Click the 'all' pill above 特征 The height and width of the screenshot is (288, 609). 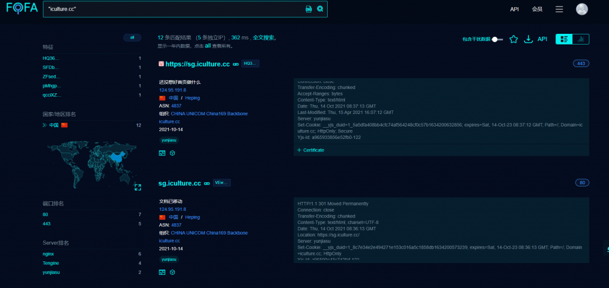click(x=132, y=37)
